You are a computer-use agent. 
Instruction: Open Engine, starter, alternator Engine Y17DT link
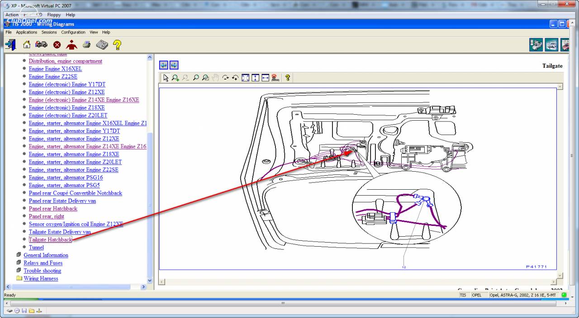click(74, 131)
